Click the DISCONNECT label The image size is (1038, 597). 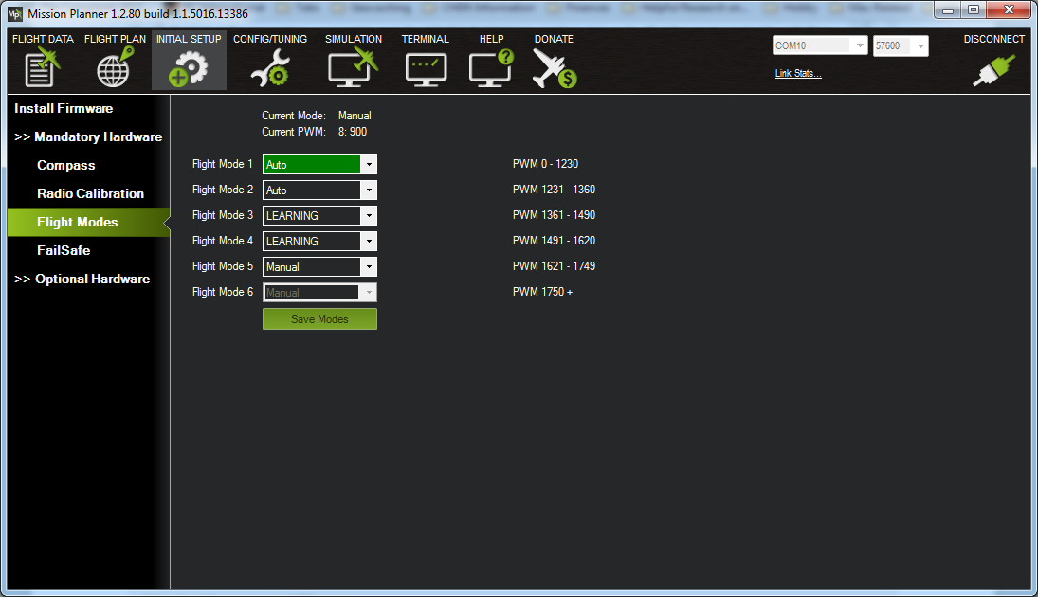pos(993,39)
